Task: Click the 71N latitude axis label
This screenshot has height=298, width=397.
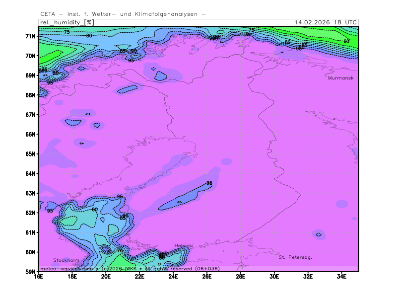Action: point(31,36)
